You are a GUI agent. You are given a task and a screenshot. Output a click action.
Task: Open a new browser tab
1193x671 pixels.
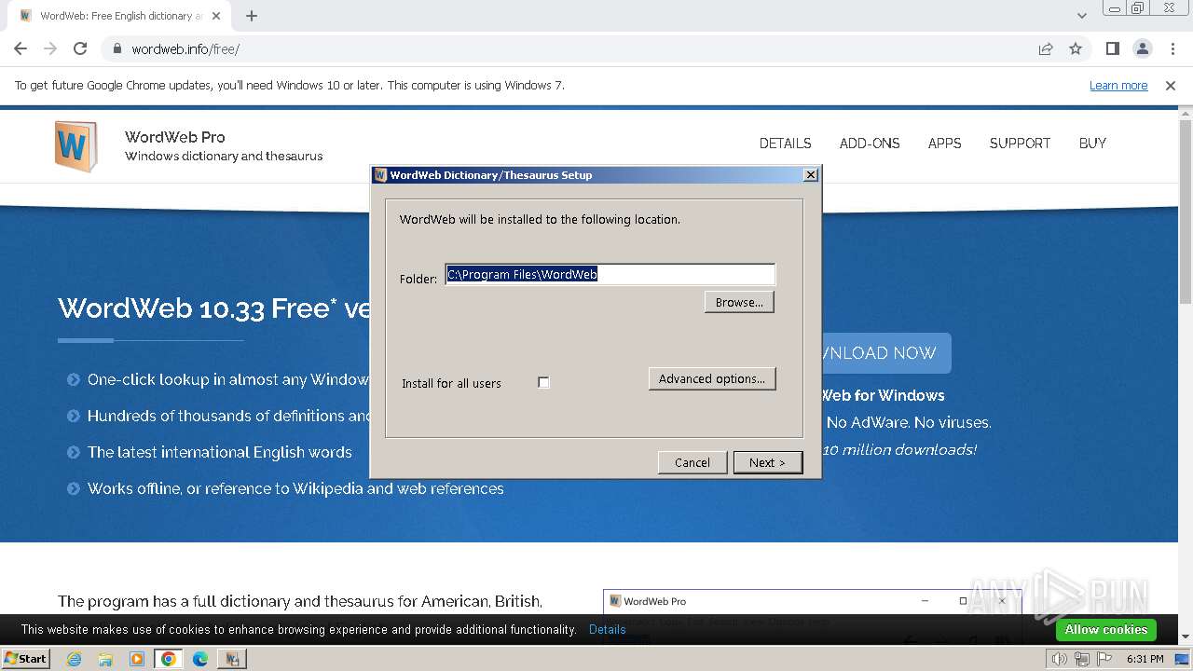252,16
